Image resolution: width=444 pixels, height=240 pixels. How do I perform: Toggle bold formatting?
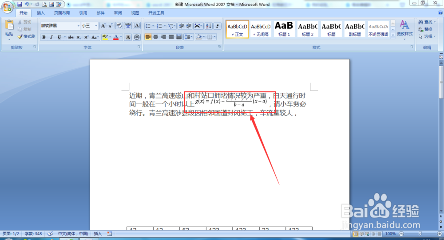tap(44, 37)
